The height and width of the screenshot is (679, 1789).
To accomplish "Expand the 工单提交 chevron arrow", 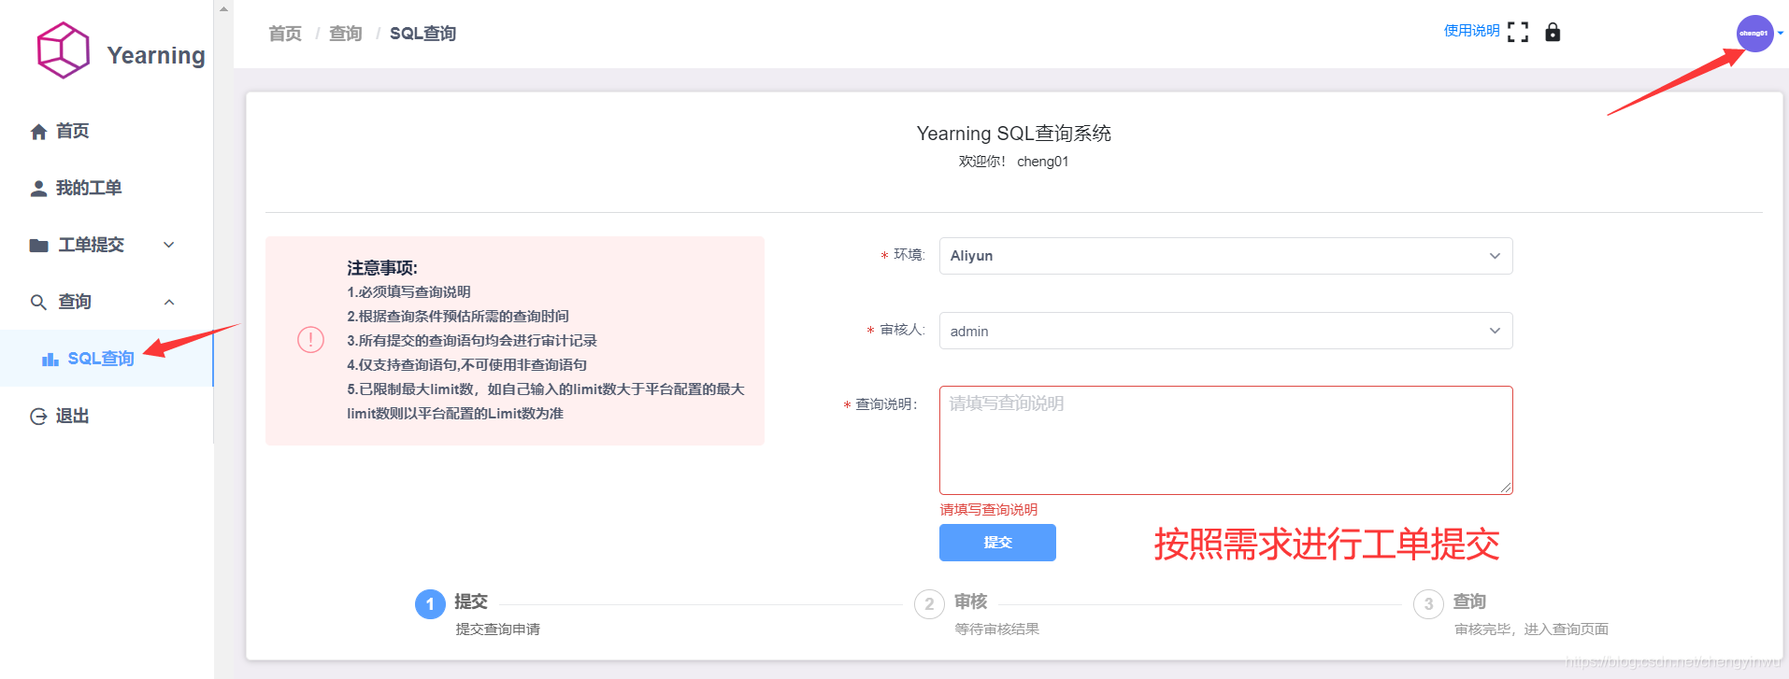I will pos(169,245).
